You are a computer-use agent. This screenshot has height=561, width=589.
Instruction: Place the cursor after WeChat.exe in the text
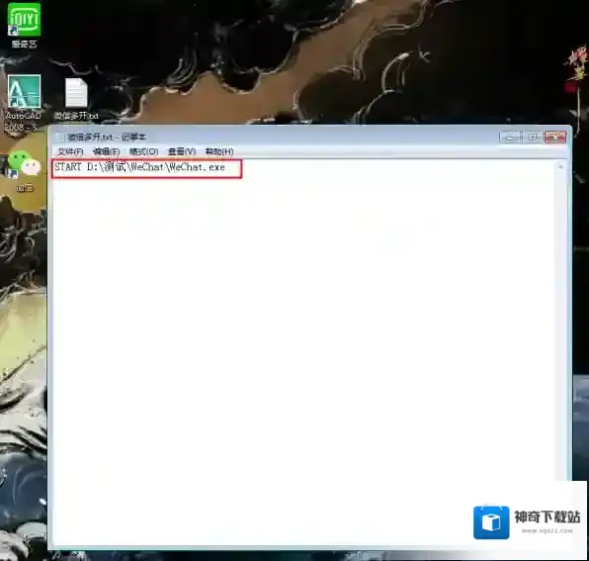pyautogui.click(x=226, y=167)
